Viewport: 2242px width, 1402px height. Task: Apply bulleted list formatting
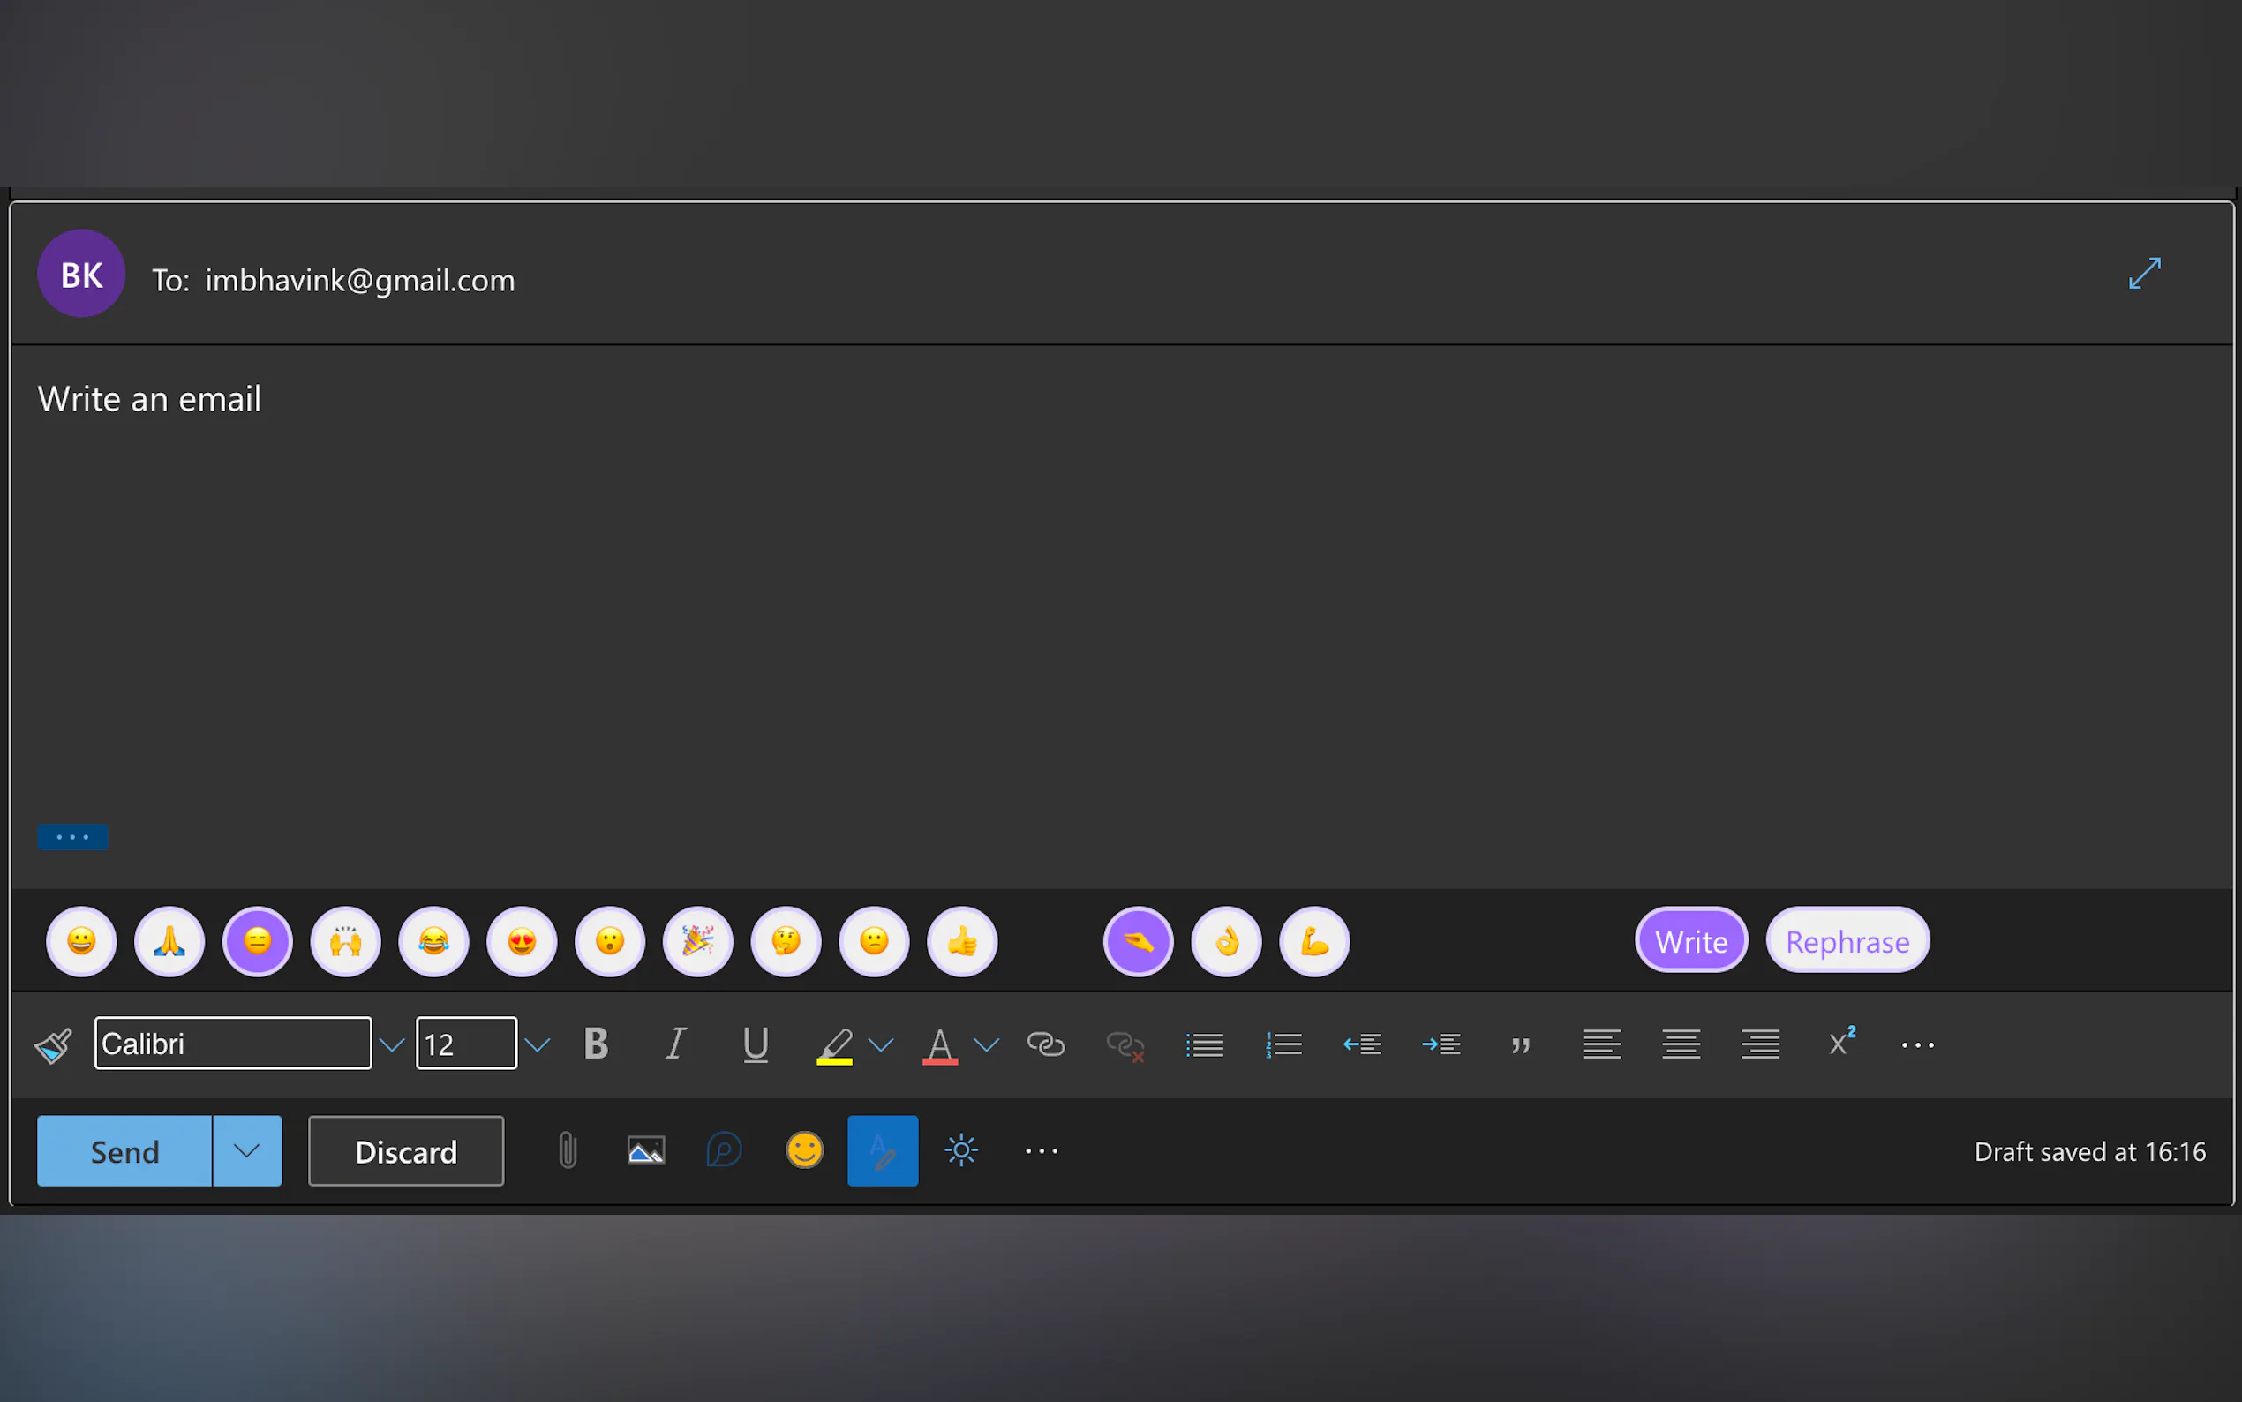(1204, 1045)
